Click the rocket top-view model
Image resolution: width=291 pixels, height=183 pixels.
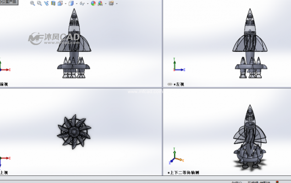(x=74, y=132)
